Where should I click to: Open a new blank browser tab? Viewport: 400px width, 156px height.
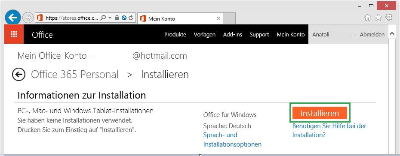(x=229, y=18)
